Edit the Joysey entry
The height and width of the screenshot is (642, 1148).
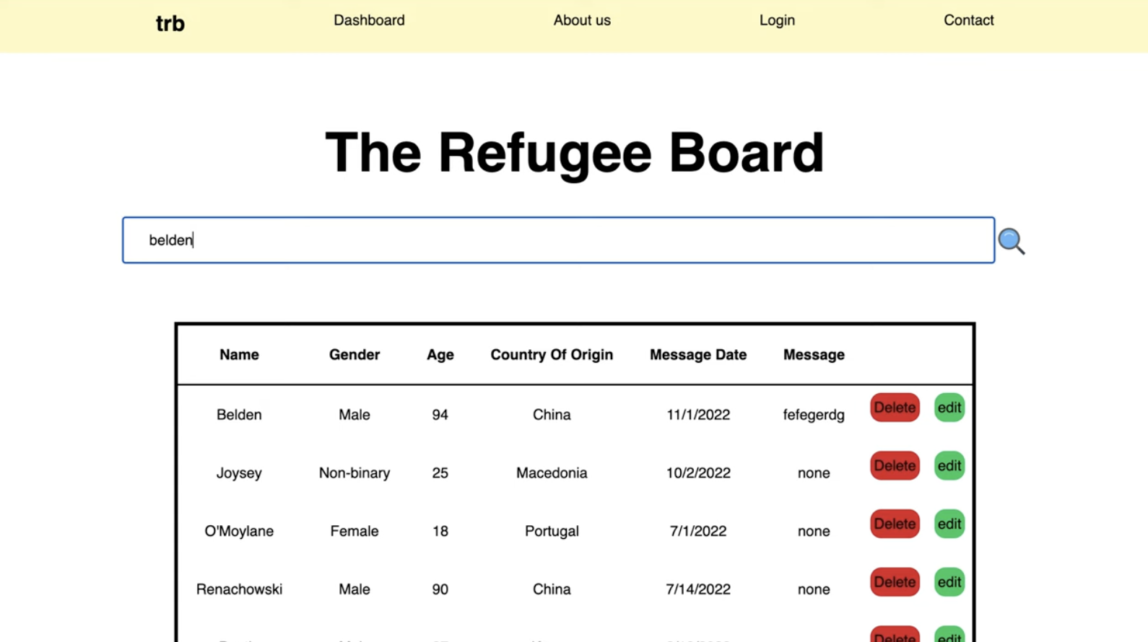coord(949,466)
